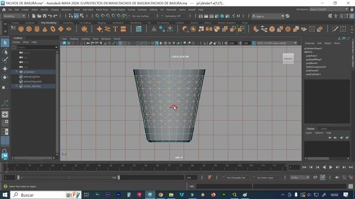
Task: Click the time slider current frame marker
Action: tap(7, 167)
